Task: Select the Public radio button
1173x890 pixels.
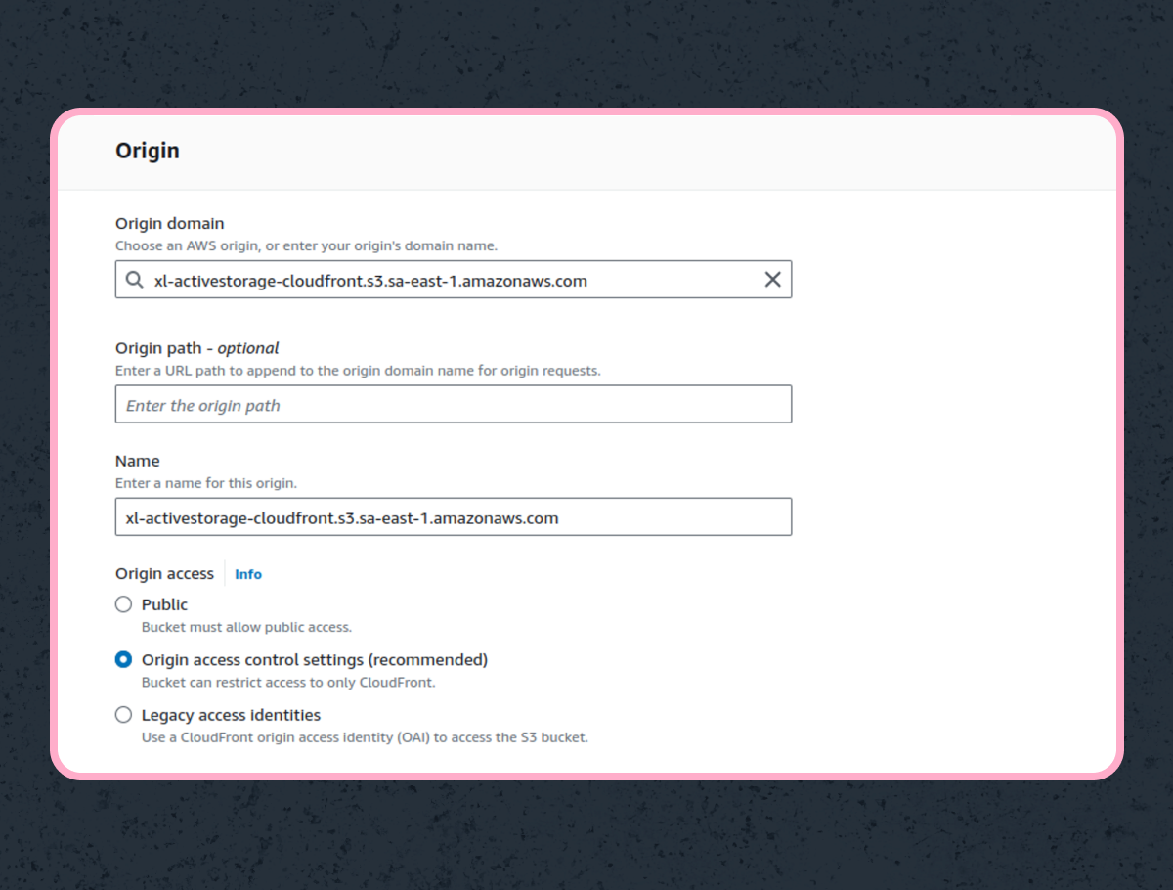Action: click(123, 604)
